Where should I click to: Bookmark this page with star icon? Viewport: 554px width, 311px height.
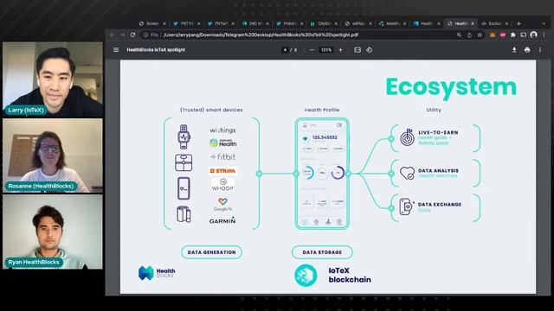click(480, 35)
